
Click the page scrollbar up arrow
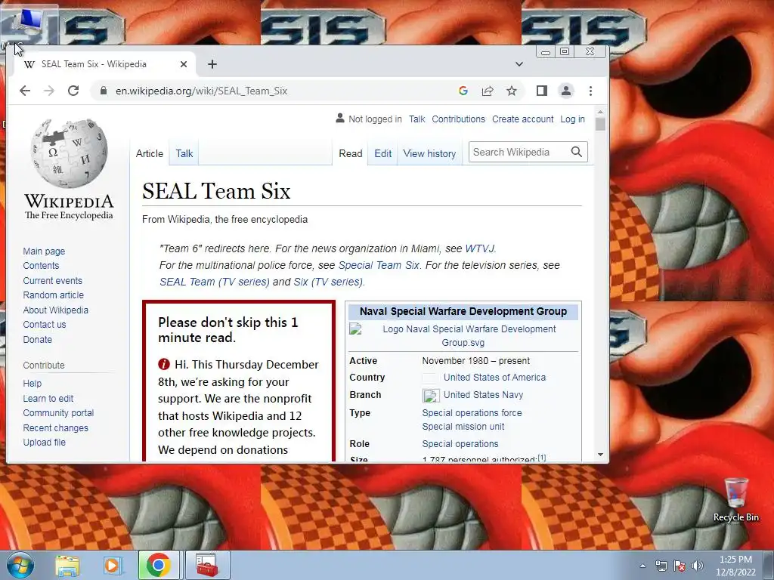(600, 112)
